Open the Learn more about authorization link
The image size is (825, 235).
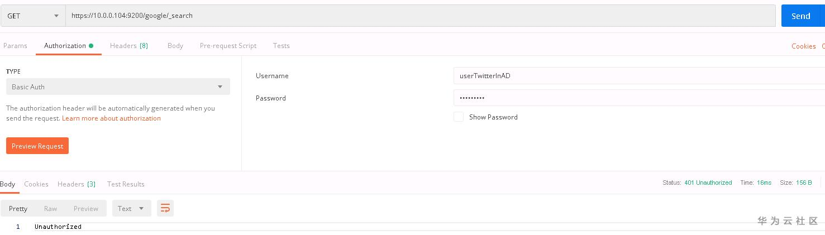click(111, 118)
